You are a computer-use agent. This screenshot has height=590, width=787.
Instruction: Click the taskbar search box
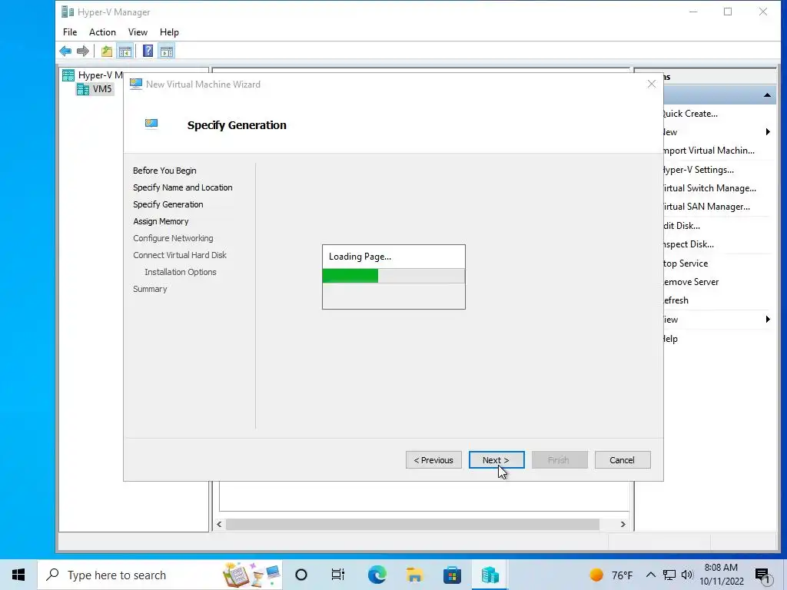coord(160,575)
